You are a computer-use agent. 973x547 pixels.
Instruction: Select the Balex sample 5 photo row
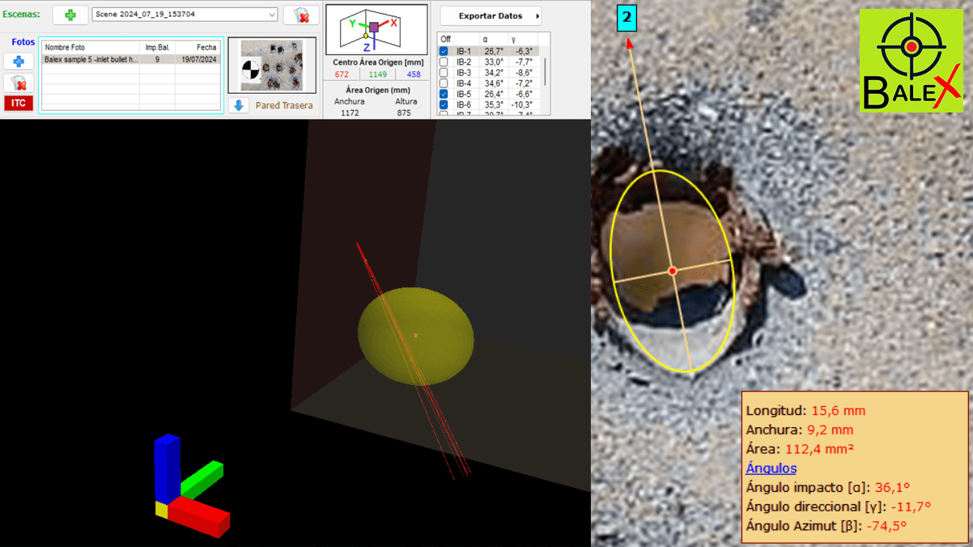pos(130,60)
